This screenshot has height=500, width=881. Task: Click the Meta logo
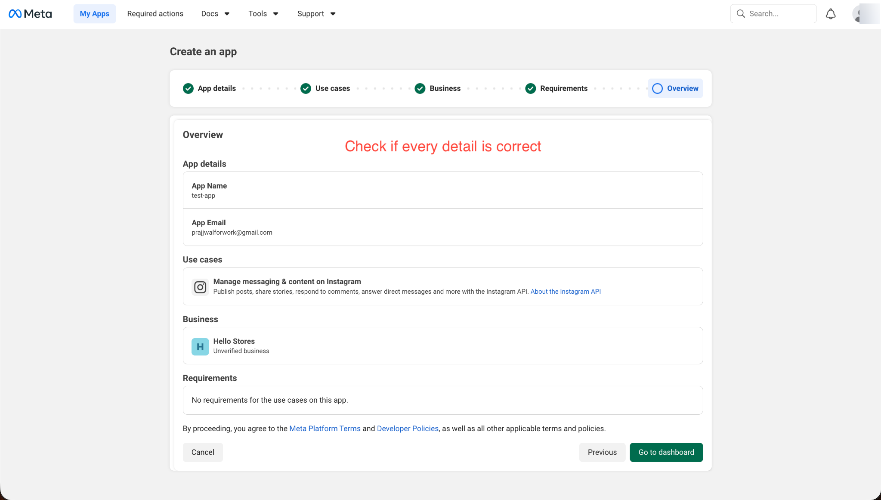(30, 14)
